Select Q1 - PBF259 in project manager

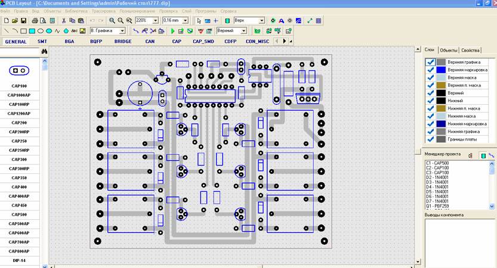pyautogui.click(x=437, y=206)
